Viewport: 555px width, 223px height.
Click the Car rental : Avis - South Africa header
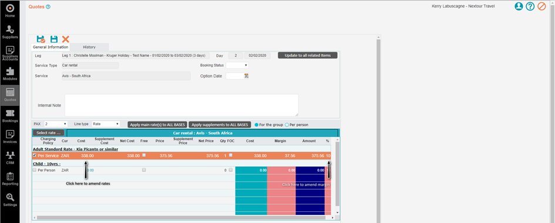pos(203,133)
